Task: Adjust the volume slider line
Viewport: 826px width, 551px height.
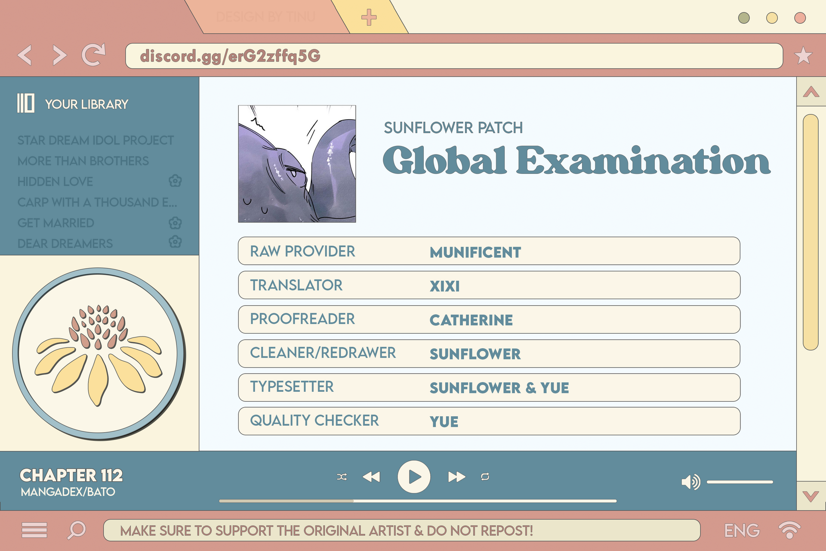Action: pyautogui.click(x=740, y=482)
